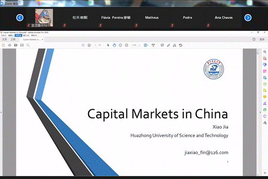Expand the left navigation pane arrow
Image resolution: width=268 pixels, height=179 pixels.
pos(1,112)
